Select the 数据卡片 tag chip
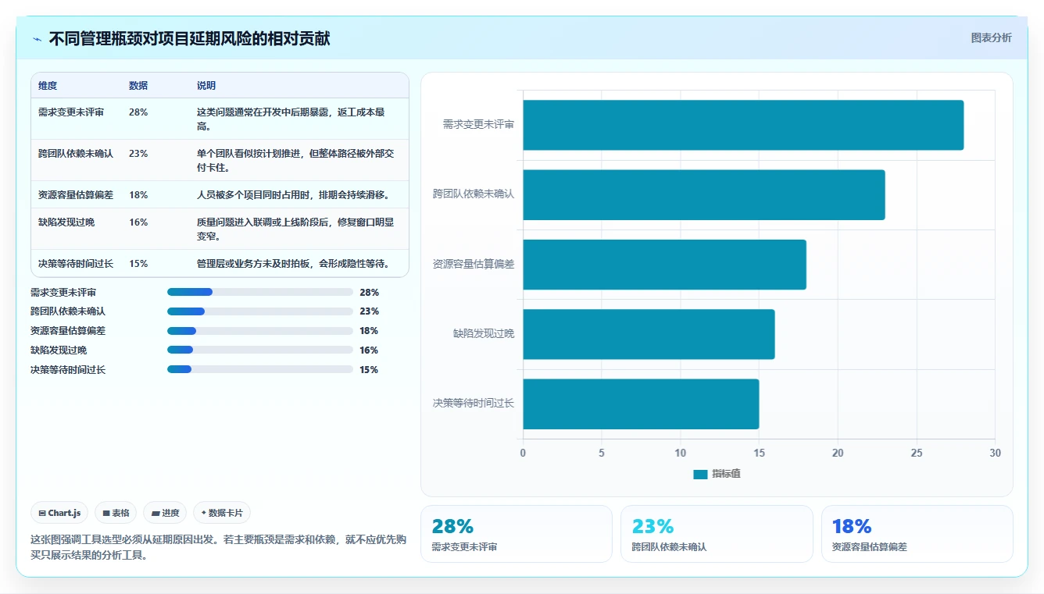The height and width of the screenshot is (594, 1044). pos(222,513)
